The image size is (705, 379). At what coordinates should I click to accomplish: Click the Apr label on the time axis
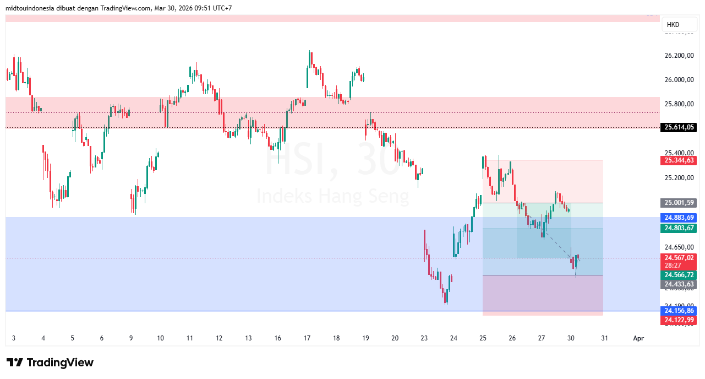point(638,338)
